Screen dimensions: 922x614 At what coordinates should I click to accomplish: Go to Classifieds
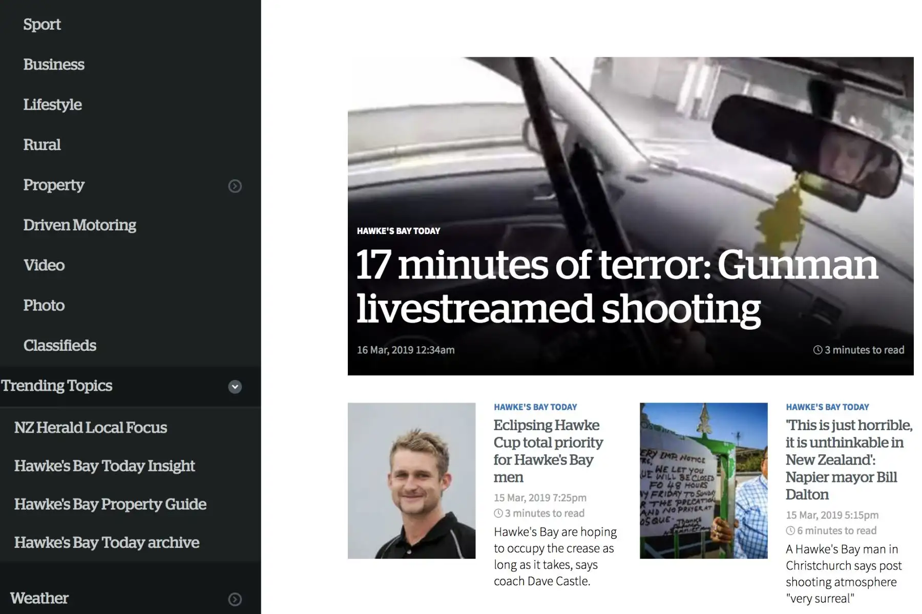tap(59, 346)
